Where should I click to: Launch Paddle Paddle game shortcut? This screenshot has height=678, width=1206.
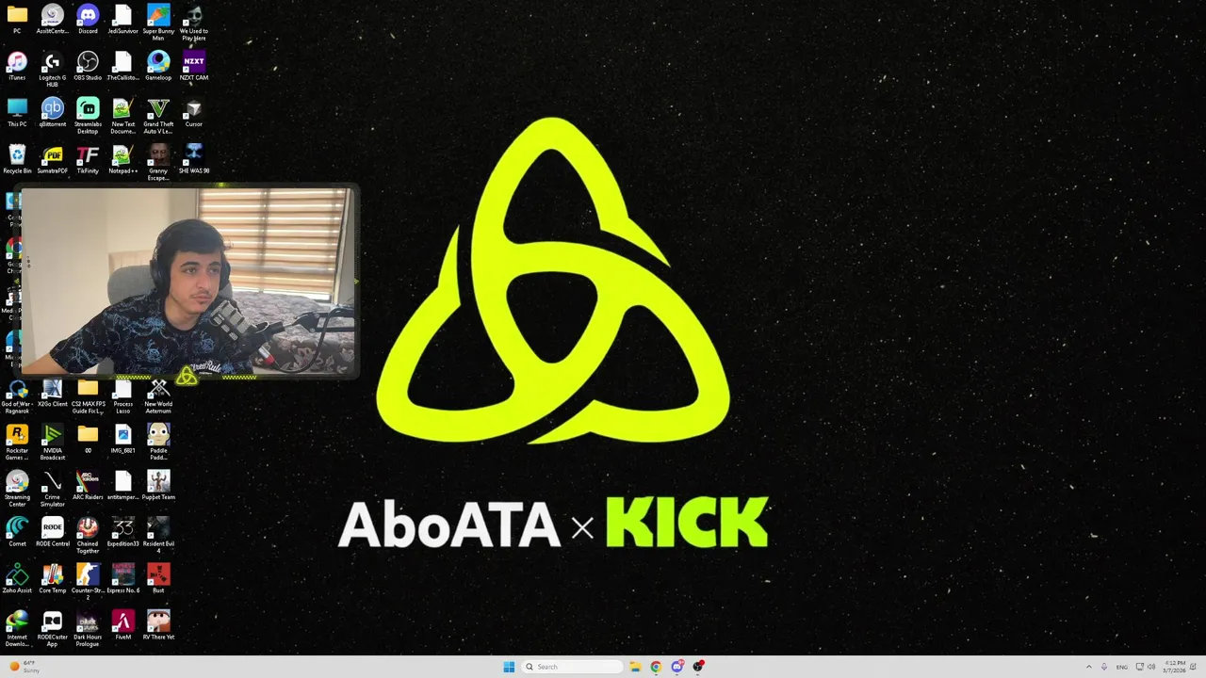tap(158, 443)
